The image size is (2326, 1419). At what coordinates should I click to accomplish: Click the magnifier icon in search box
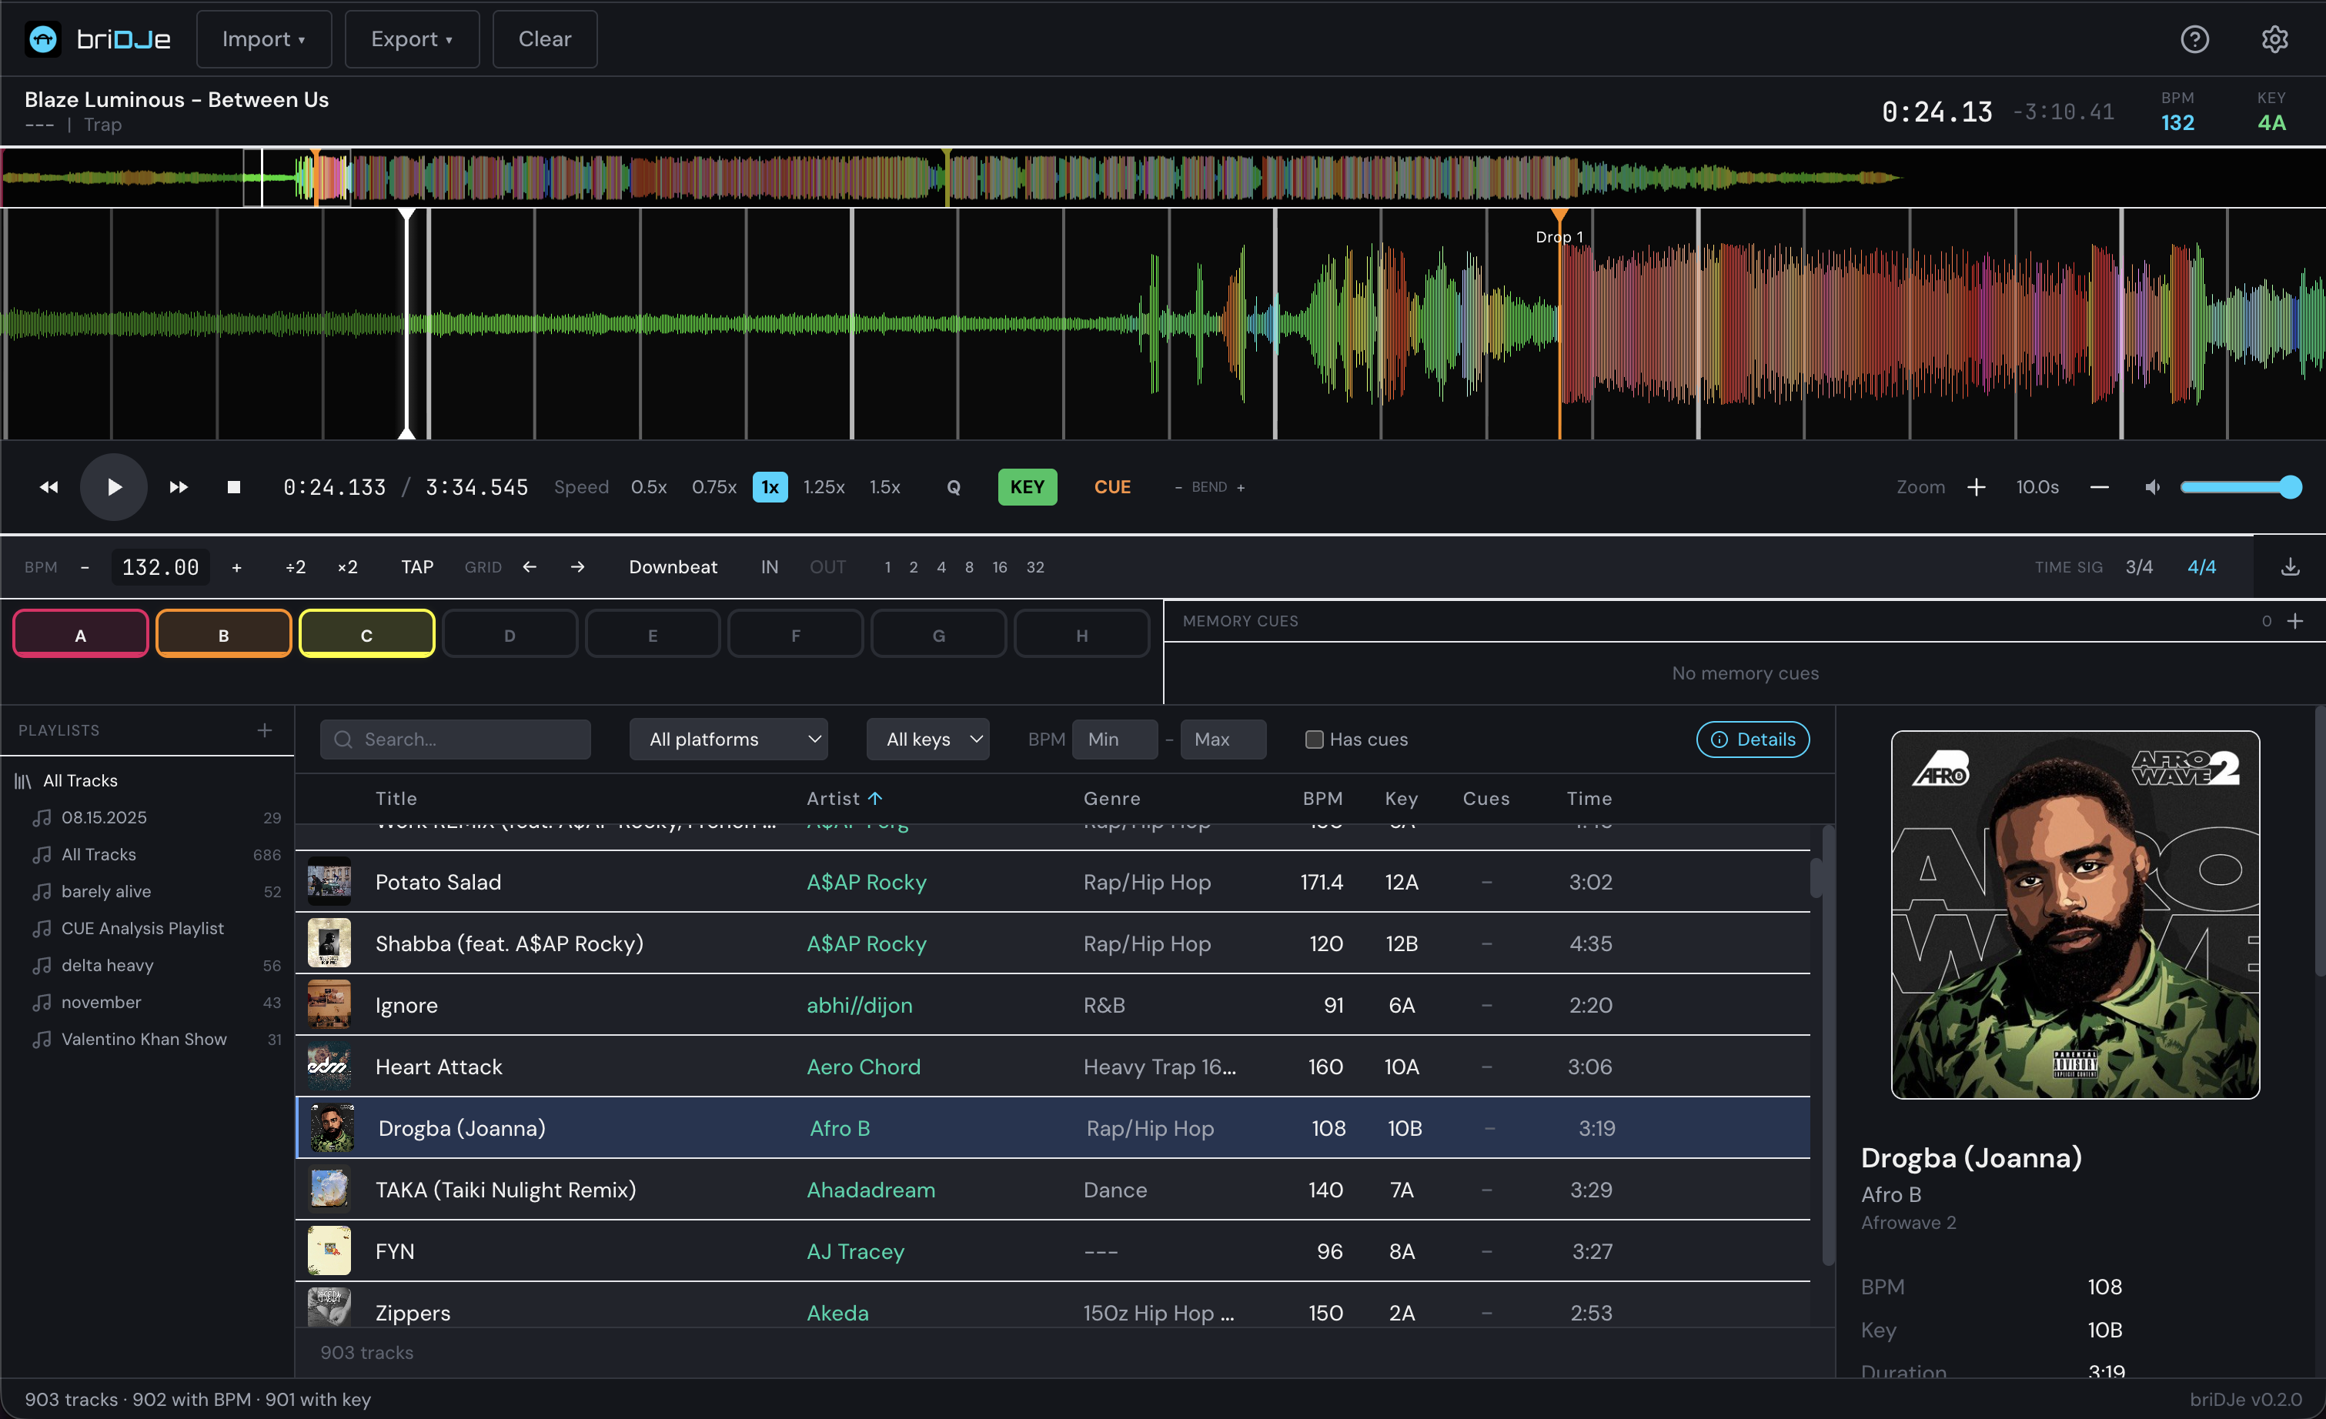(343, 739)
